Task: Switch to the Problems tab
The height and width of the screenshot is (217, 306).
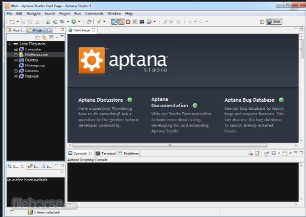Action: (129, 154)
